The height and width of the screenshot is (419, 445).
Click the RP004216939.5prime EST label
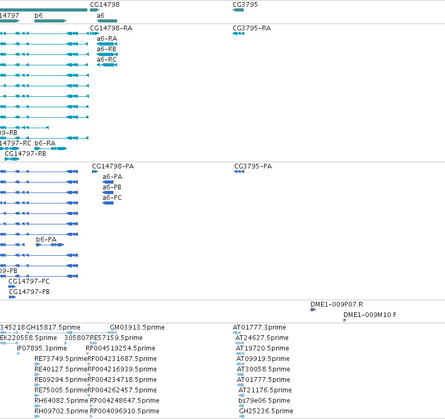pos(122,369)
